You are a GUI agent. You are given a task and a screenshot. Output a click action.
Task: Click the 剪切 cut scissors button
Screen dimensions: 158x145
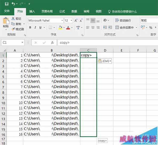pyautogui.click(x=16, y=19)
